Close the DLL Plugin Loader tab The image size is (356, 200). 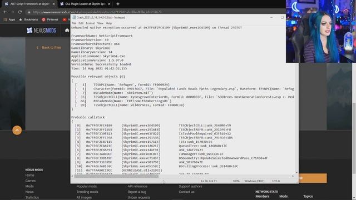pos(109,4)
